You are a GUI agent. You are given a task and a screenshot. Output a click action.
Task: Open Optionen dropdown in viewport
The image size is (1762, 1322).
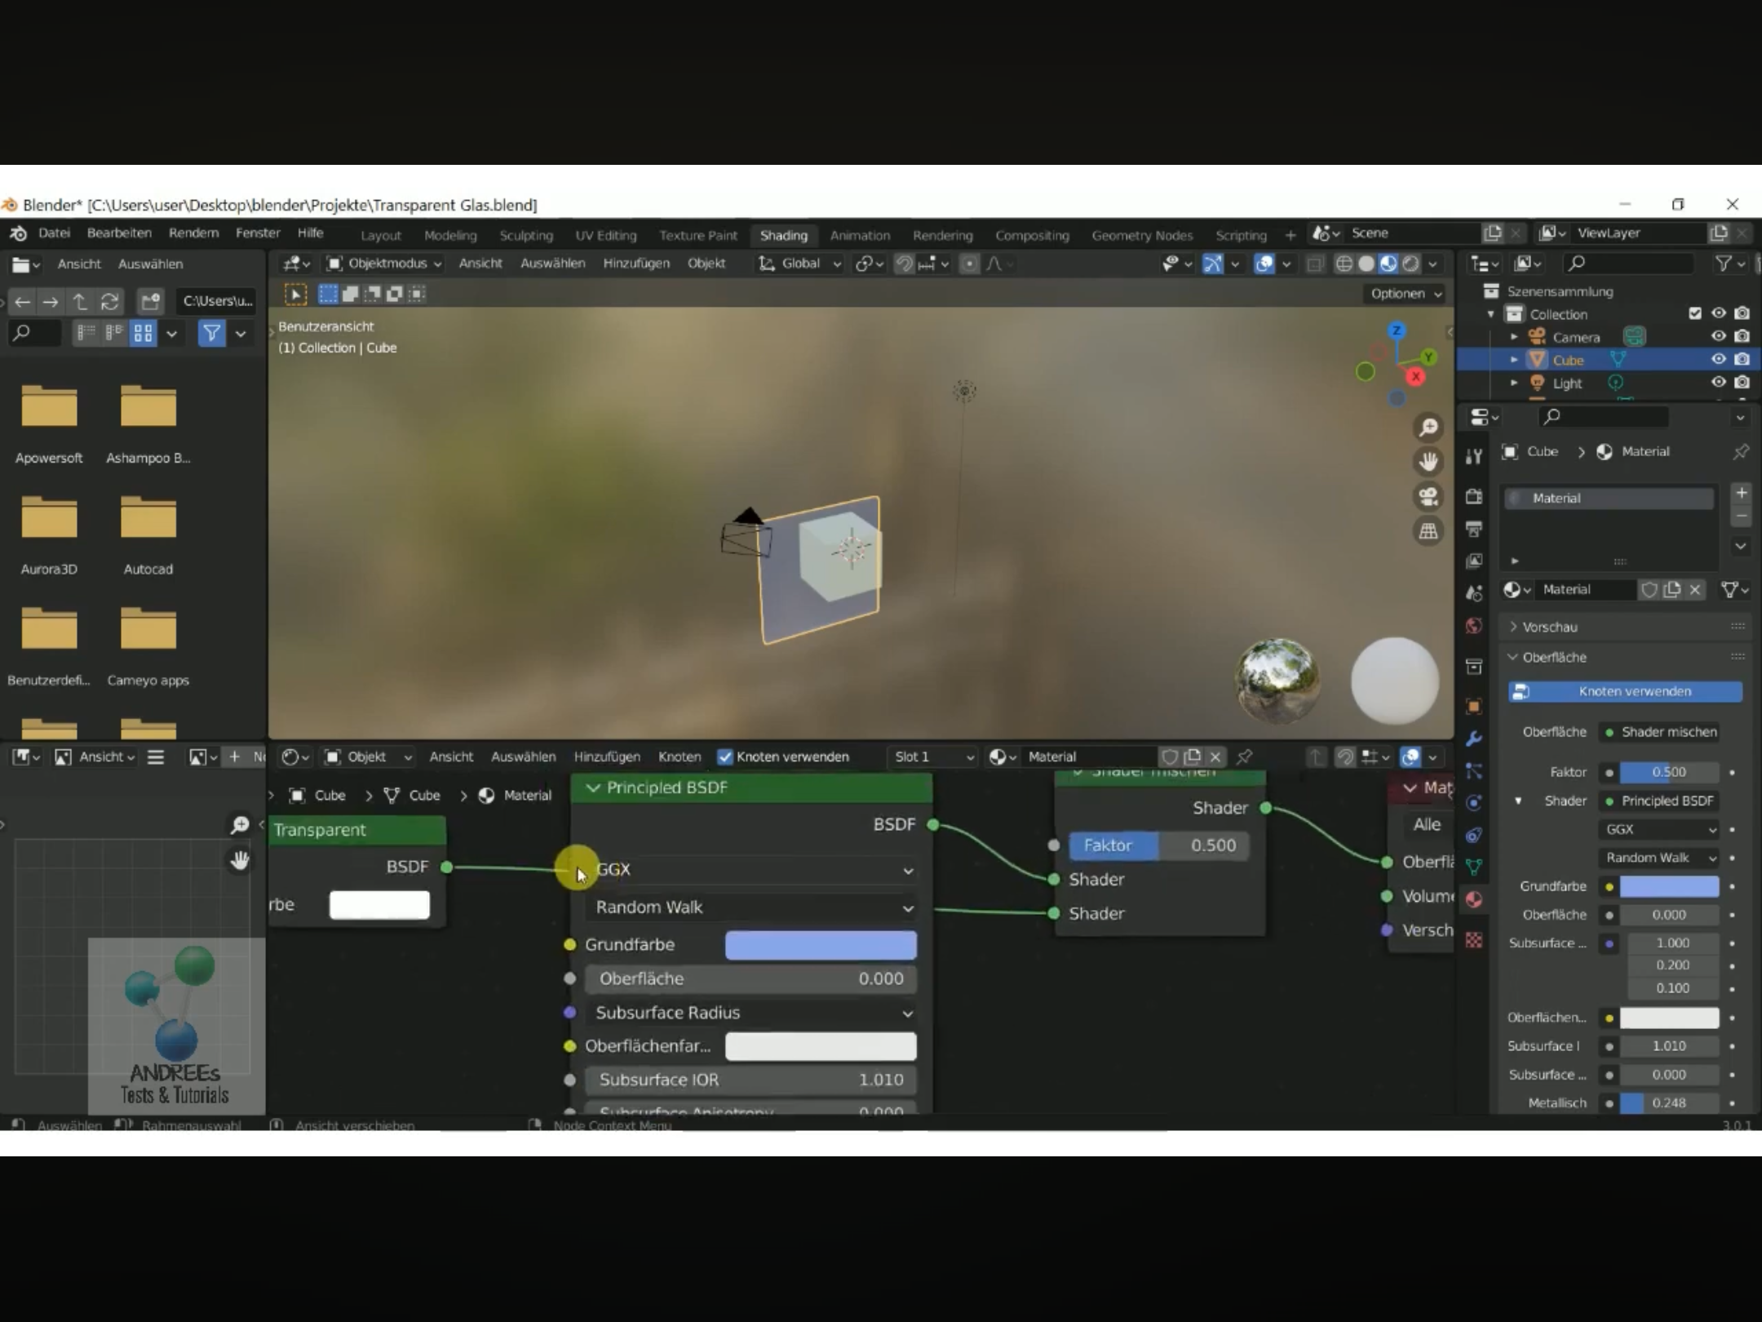1406,294
